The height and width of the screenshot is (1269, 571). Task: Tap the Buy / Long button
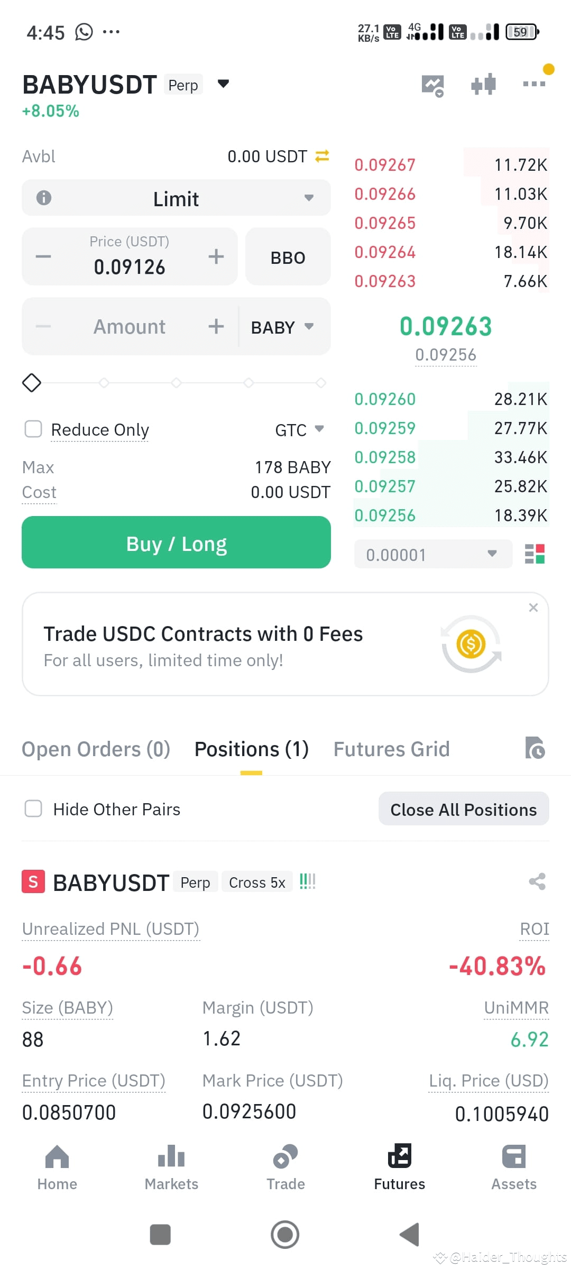176,542
